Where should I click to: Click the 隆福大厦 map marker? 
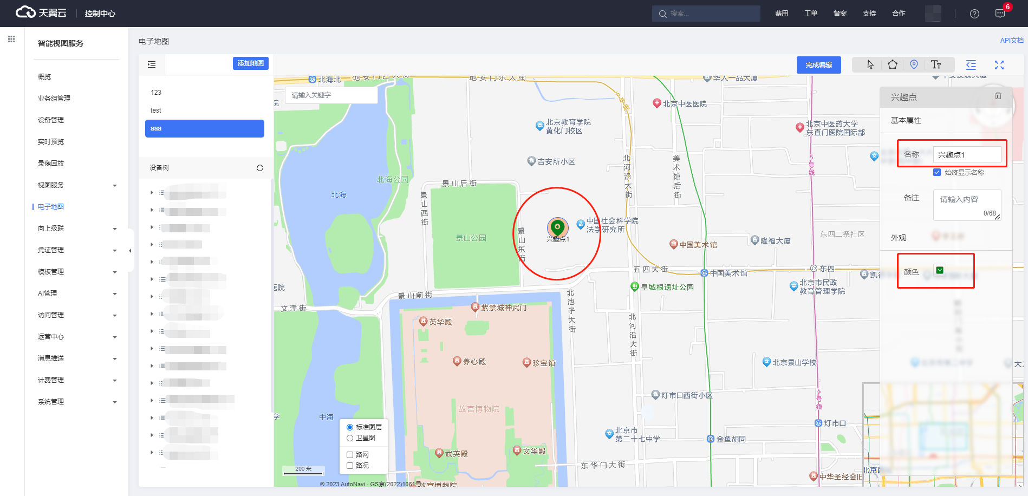click(755, 240)
